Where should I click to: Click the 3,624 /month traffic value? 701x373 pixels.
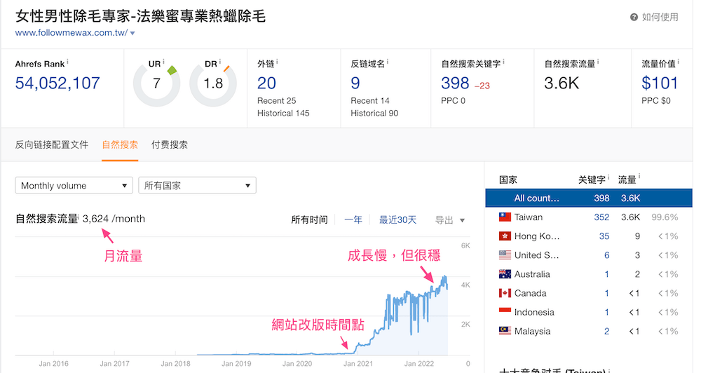114,219
